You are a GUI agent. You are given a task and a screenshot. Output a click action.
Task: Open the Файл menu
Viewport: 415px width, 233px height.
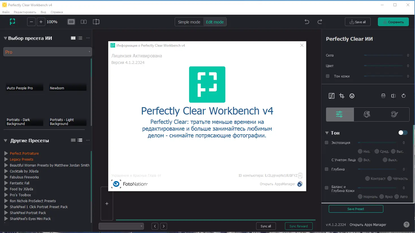coord(6,12)
